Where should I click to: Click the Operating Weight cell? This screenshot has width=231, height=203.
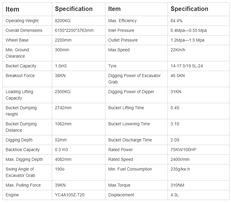22,21
